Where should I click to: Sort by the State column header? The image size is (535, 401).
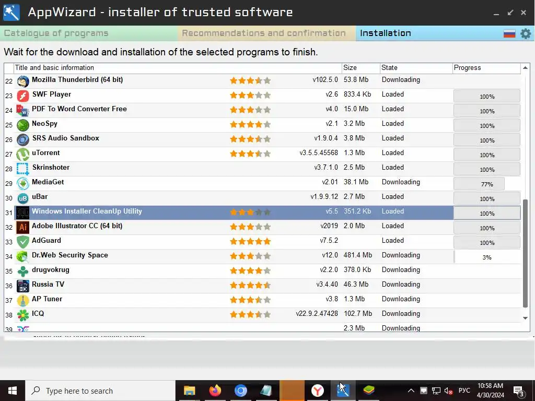click(x=416, y=68)
